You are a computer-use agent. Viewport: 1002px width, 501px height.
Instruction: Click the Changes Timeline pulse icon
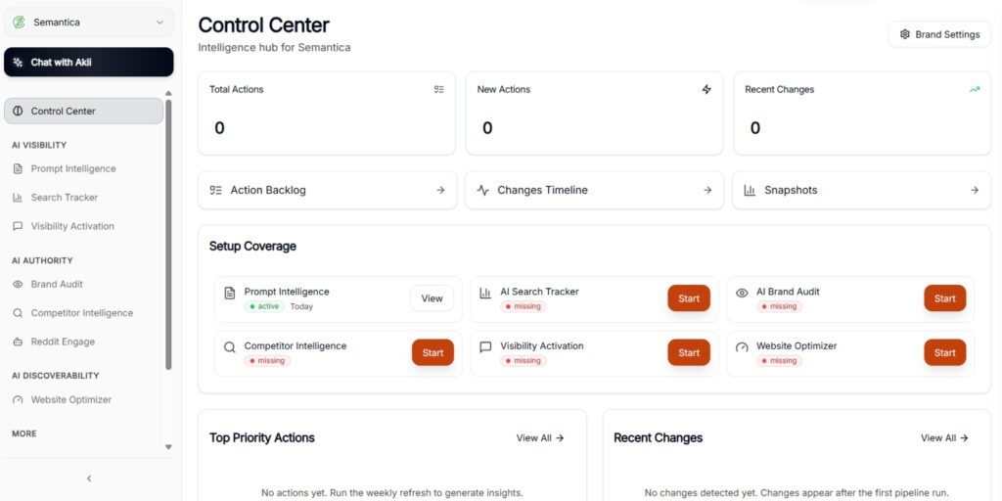tap(483, 191)
